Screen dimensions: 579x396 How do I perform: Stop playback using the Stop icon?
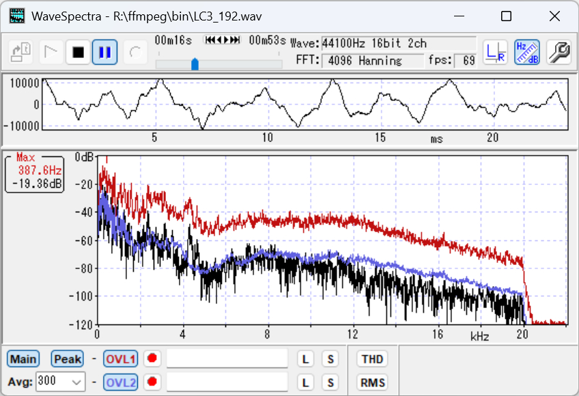pos(77,51)
